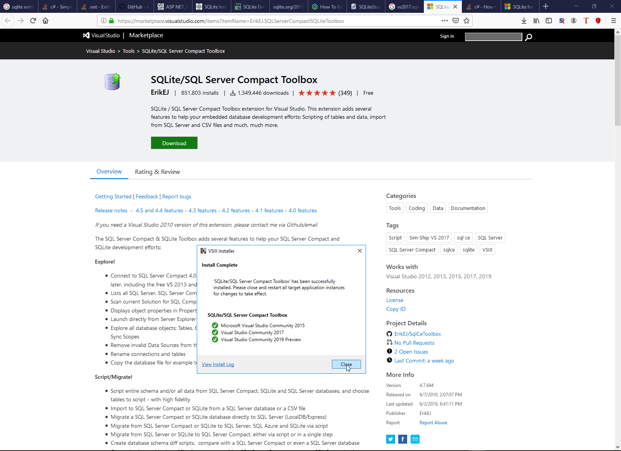Click the Report Abuse link
Viewport: 621px width, 451px height.
point(434,423)
